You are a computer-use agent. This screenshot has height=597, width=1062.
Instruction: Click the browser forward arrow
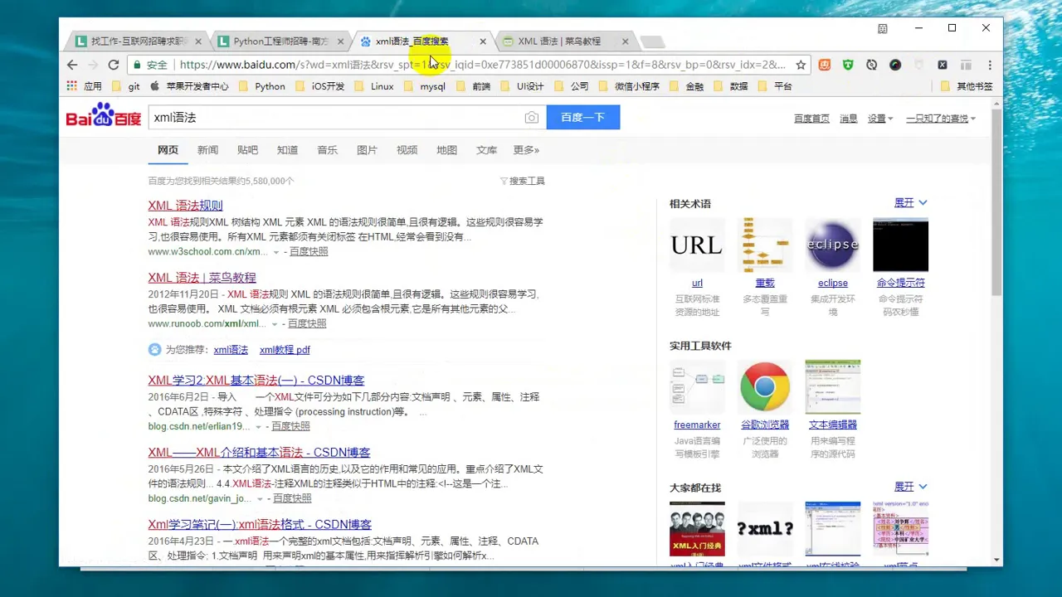93,65
